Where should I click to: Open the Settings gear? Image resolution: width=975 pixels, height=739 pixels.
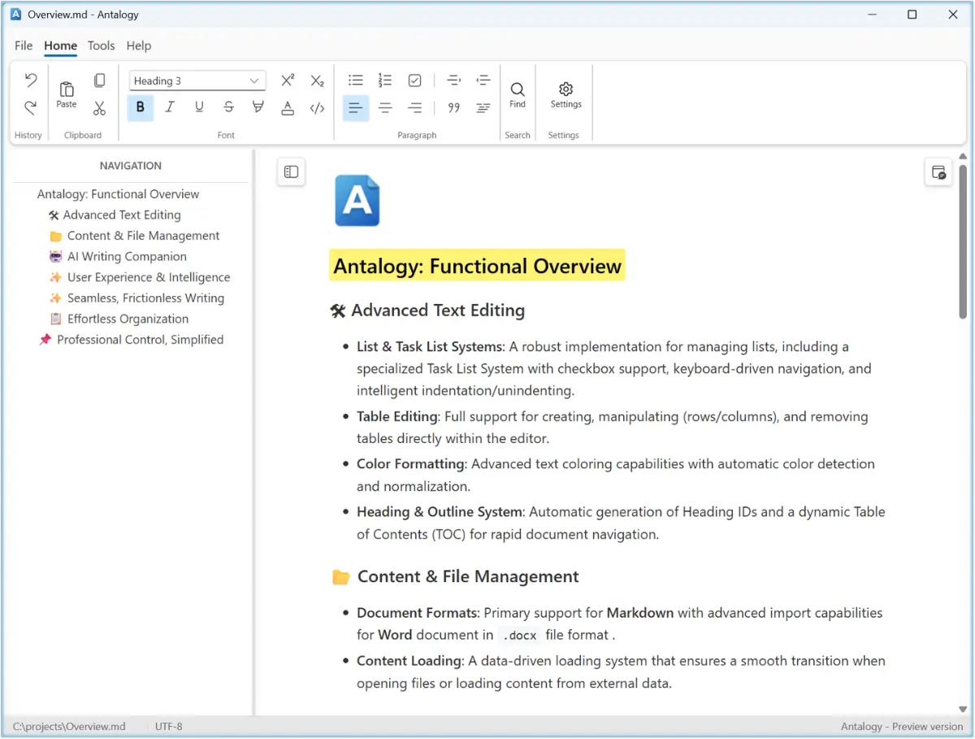(x=566, y=94)
